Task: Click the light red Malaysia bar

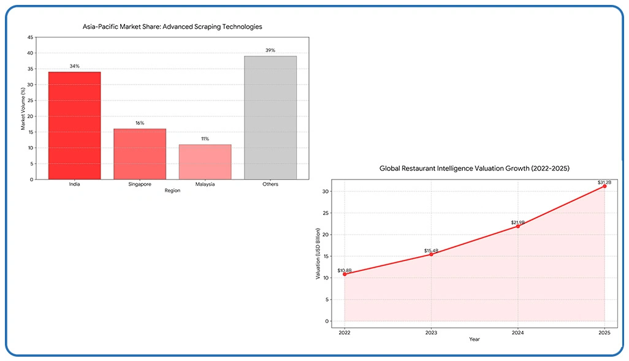Action: pyautogui.click(x=205, y=162)
